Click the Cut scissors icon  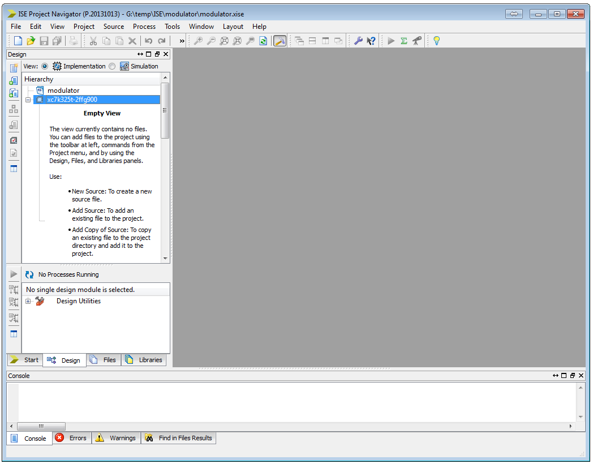93,41
